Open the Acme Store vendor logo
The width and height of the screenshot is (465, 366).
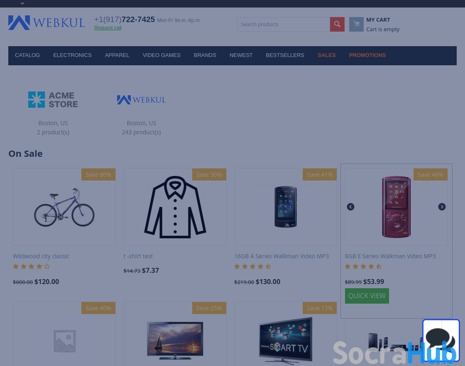point(53,99)
